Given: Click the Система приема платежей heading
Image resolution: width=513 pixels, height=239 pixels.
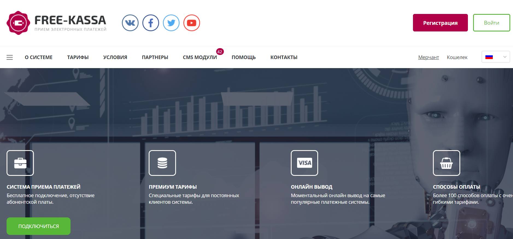Looking at the screenshot, I should 43,187.
